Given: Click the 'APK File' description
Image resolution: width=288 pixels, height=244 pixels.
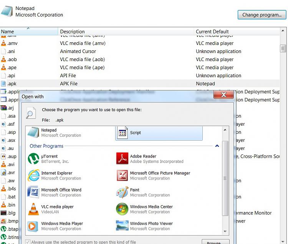Looking at the screenshot, I should tap(69, 84).
